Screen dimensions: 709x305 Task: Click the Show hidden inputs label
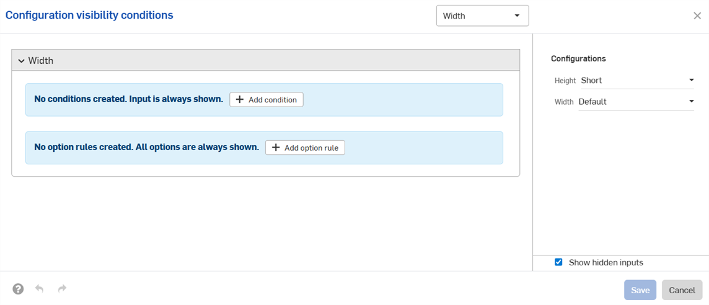pyautogui.click(x=606, y=262)
